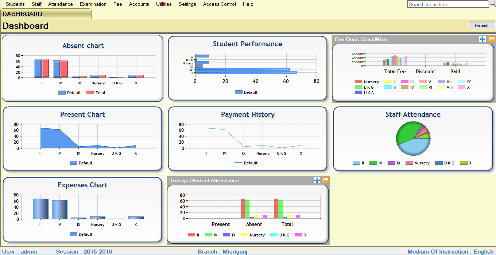This screenshot has width=496, height=255.
Task: Click the magnifier search icon
Action: click(x=492, y=4)
